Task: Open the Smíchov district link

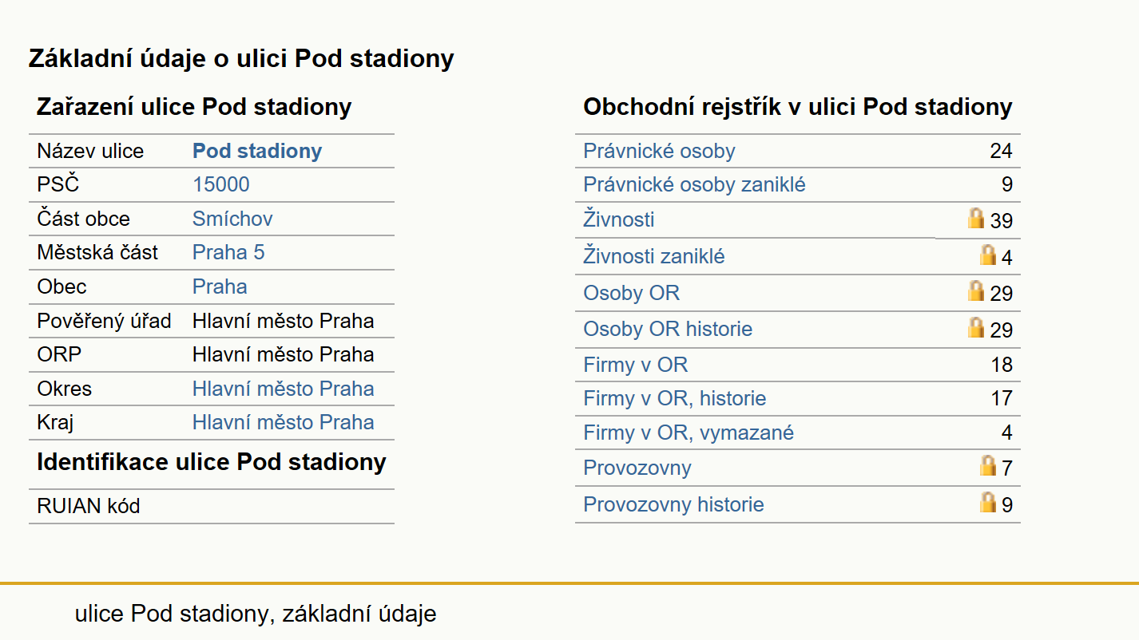Action: click(232, 219)
